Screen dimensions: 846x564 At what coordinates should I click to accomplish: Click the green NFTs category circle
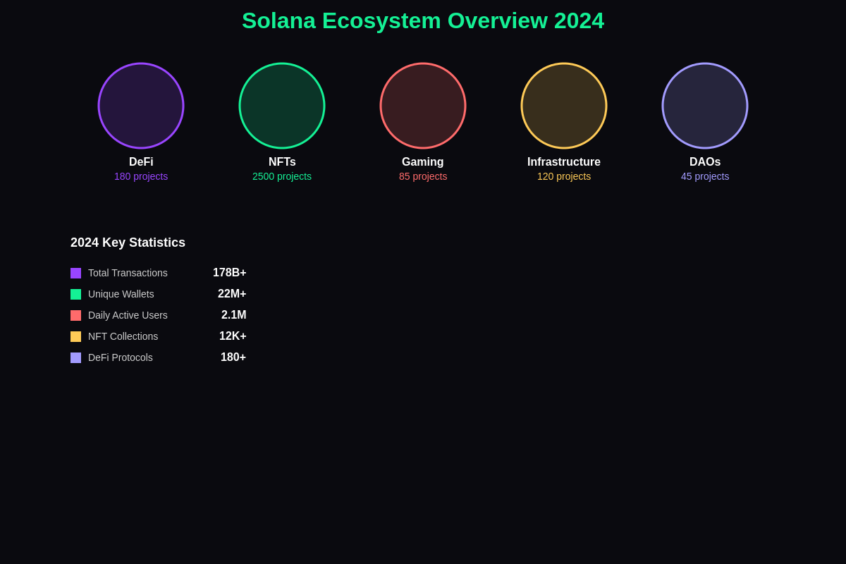click(282, 106)
